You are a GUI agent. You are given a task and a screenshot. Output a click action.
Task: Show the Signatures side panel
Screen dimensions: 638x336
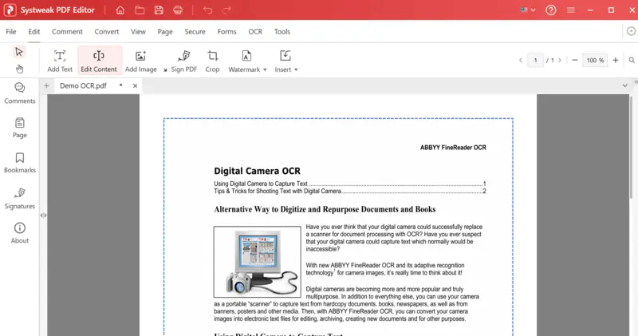click(x=19, y=199)
